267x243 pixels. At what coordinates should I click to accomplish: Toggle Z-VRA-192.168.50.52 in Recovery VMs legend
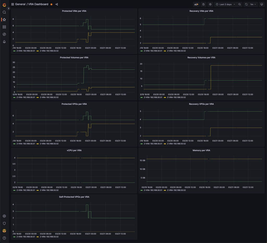pyautogui.click(x=177, y=51)
